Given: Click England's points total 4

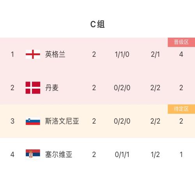Looking at the screenshot, I should point(181,54).
